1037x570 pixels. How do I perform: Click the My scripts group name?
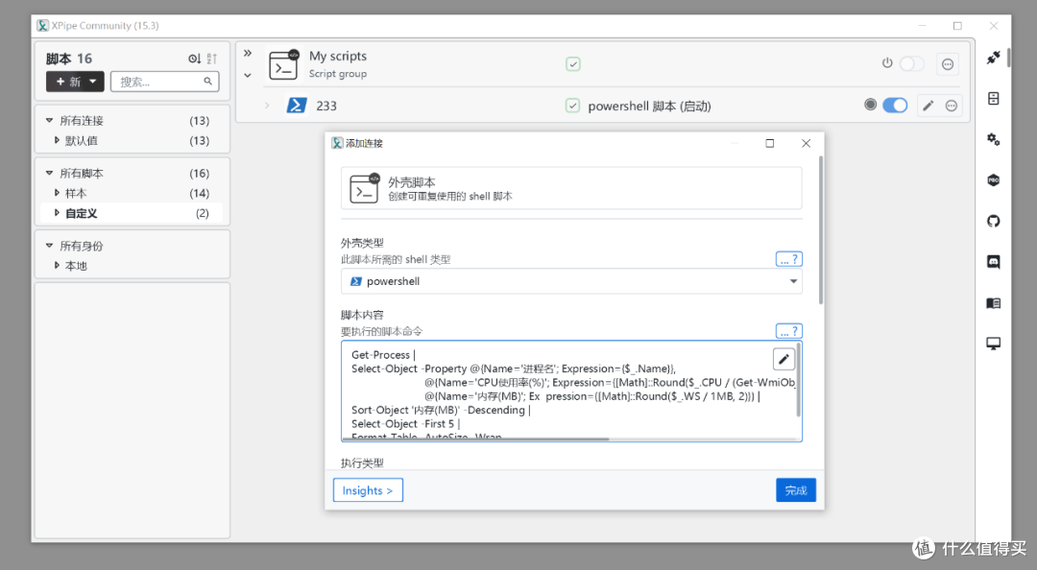(x=337, y=57)
